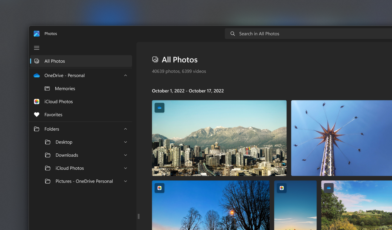Expand Pictures - OneDrive Personal folder
Screen dimensions: 392x230
pos(125,181)
